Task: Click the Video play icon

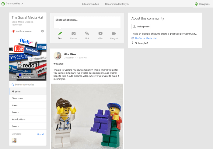Action: pos(100,34)
